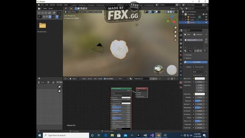Adjust the Roughness slider in properties
Viewport: 245px width, 138px height.
pyautogui.click(x=199, y=107)
